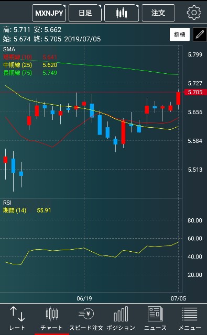Open the MXNJPY currency pair selector
The image size is (207, 335).
click(x=49, y=13)
